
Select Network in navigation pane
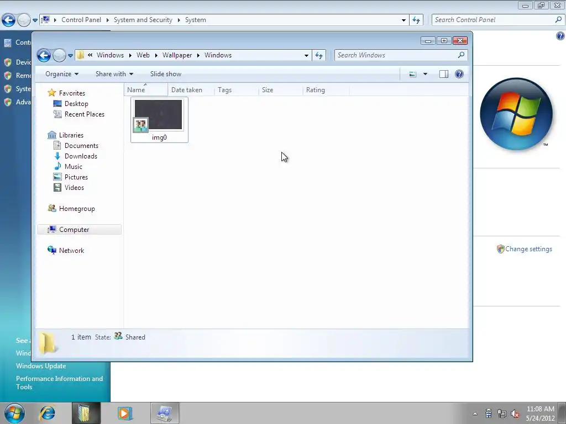71,250
